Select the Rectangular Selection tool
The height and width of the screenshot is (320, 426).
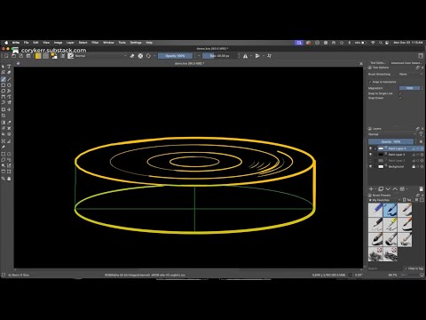pos(4,154)
